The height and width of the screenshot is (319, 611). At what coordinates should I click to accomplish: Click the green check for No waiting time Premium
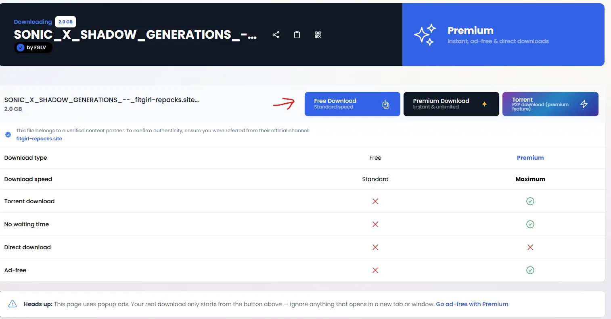(530, 224)
